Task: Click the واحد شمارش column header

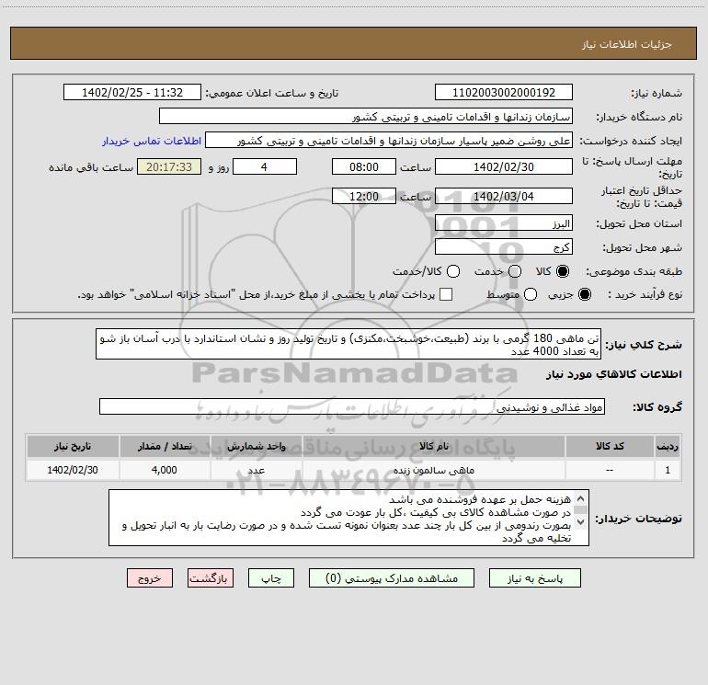Action: (x=256, y=446)
